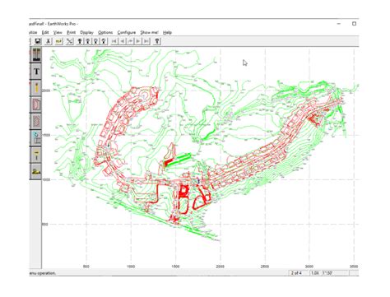The image size is (390, 297).
Task: Click the yellow toolbar icon beside scissors
Action: (59, 41)
